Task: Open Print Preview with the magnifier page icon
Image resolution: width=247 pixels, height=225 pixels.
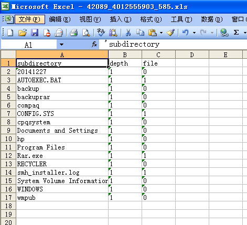Action: pyautogui.click(x=86, y=33)
